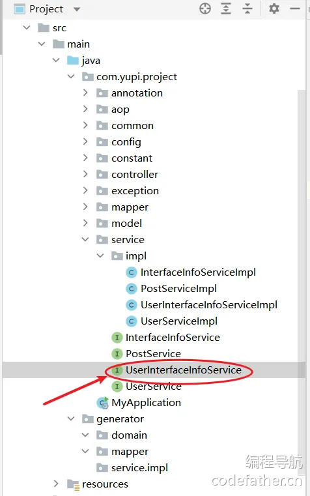Image resolution: width=310 pixels, height=496 pixels.
Task: Expand the annotation package
Action: [85, 93]
